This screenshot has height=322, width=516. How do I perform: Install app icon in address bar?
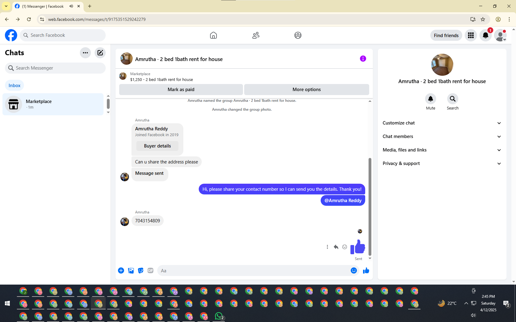[473, 19]
